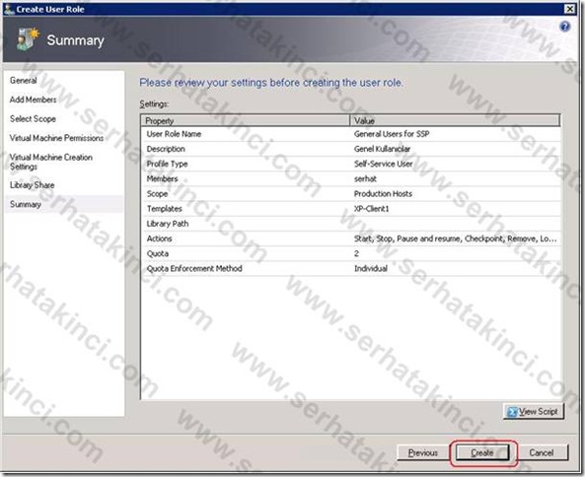
Task: Cancel the user role wizard
Action: [x=542, y=452]
